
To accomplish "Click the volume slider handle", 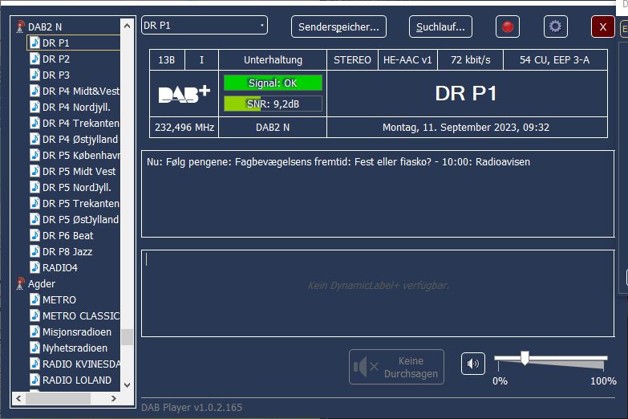I will click(x=525, y=358).
